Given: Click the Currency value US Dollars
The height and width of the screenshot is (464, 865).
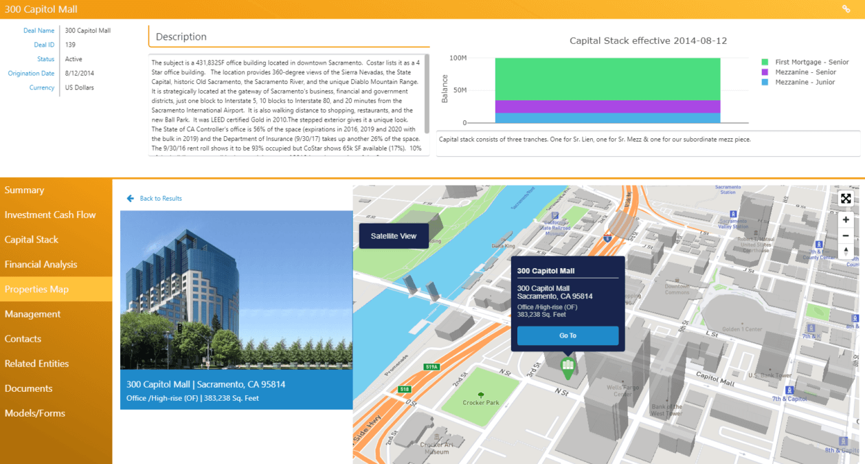Looking at the screenshot, I should (80, 88).
